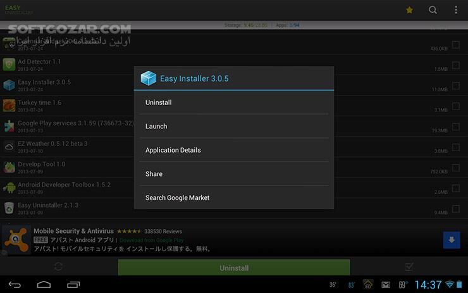Tap the cube icon in dialog title
The width and height of the screenshot is (468, 293).
[x=149, y=78]
